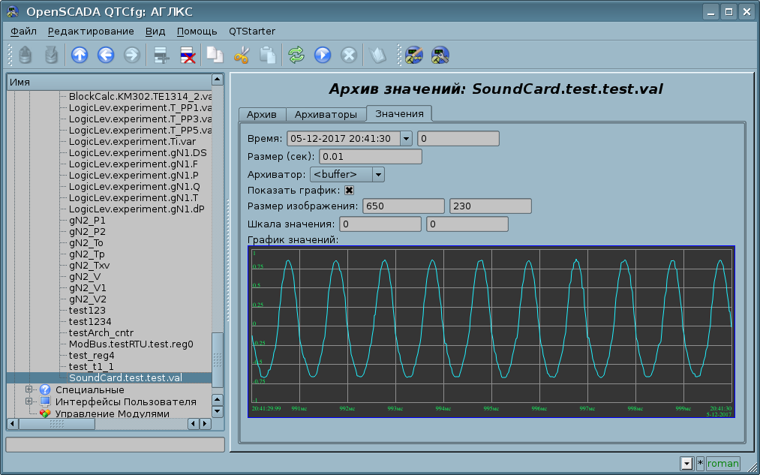Screen dimensions: 760x475
Task: Click the blue play start-cycle icon
Action: point(323,55)
